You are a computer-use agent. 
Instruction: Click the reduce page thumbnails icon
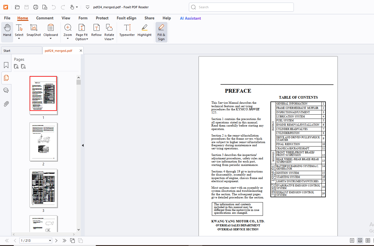point(23,67)
